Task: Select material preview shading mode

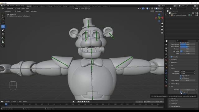Action: click(159, 8)
